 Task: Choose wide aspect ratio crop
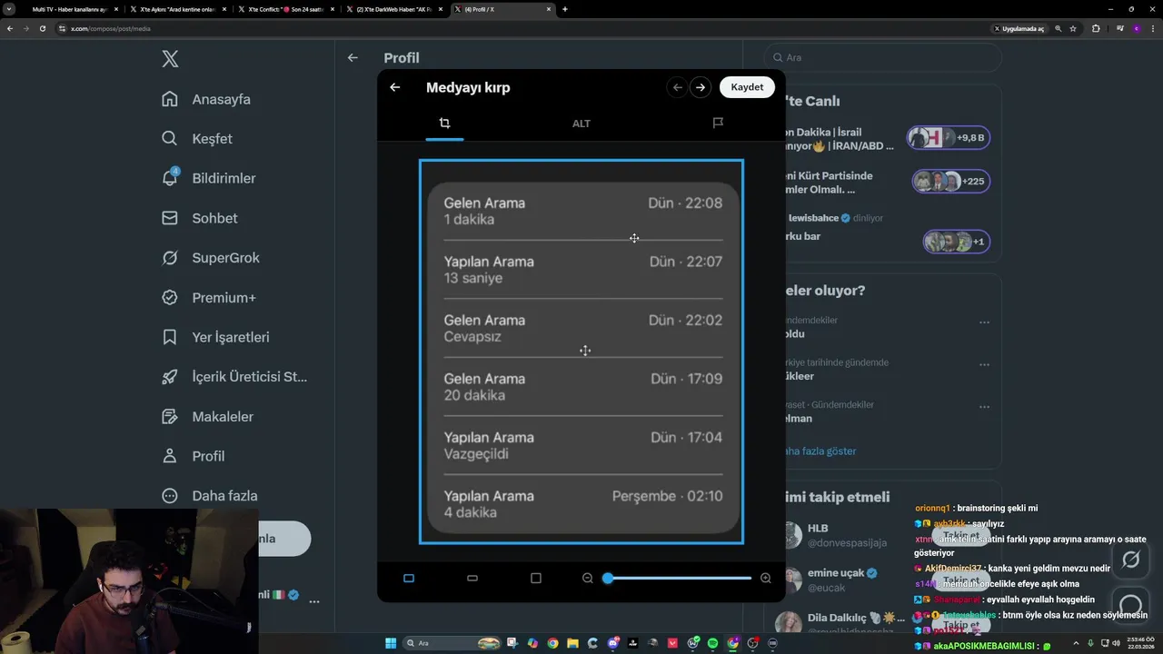coord(472,578)
